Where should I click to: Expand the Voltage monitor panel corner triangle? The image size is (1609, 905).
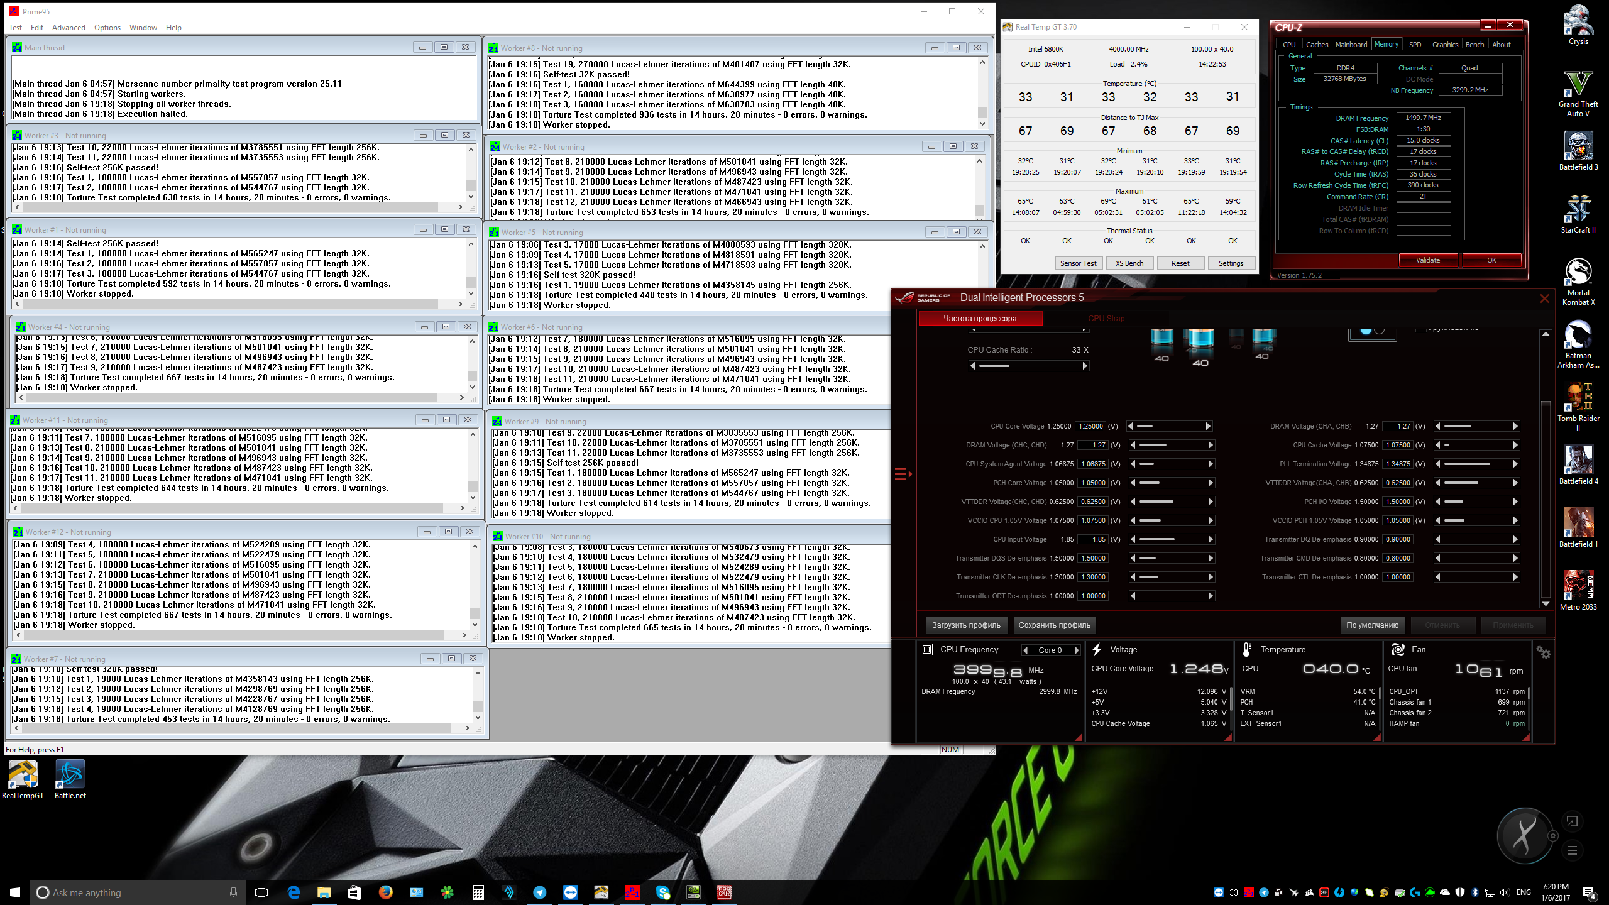tap(1227, 738)
